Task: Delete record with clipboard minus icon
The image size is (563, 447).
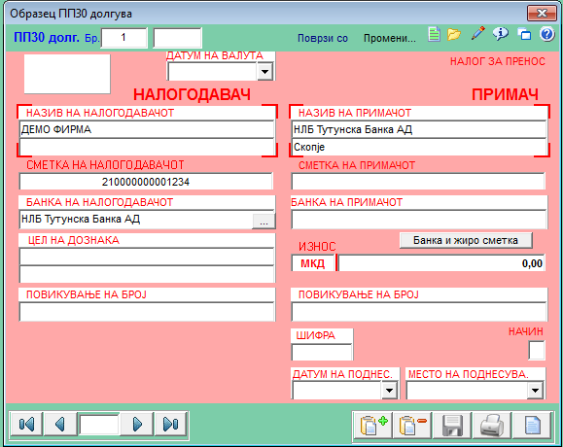Action: [x=412, y=426]
